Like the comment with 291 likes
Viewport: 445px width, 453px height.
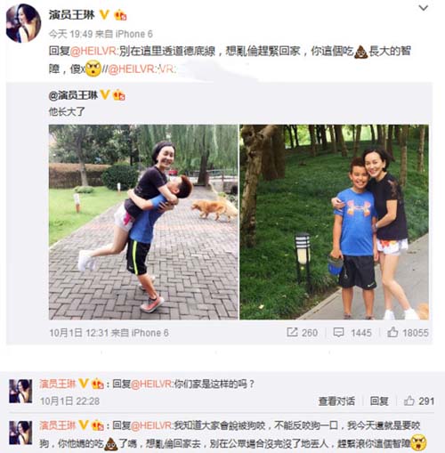click(409, 400)
